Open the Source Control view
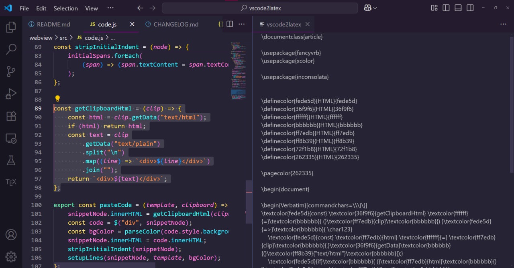Screen dimensions: 514x268 coord(11,72)
